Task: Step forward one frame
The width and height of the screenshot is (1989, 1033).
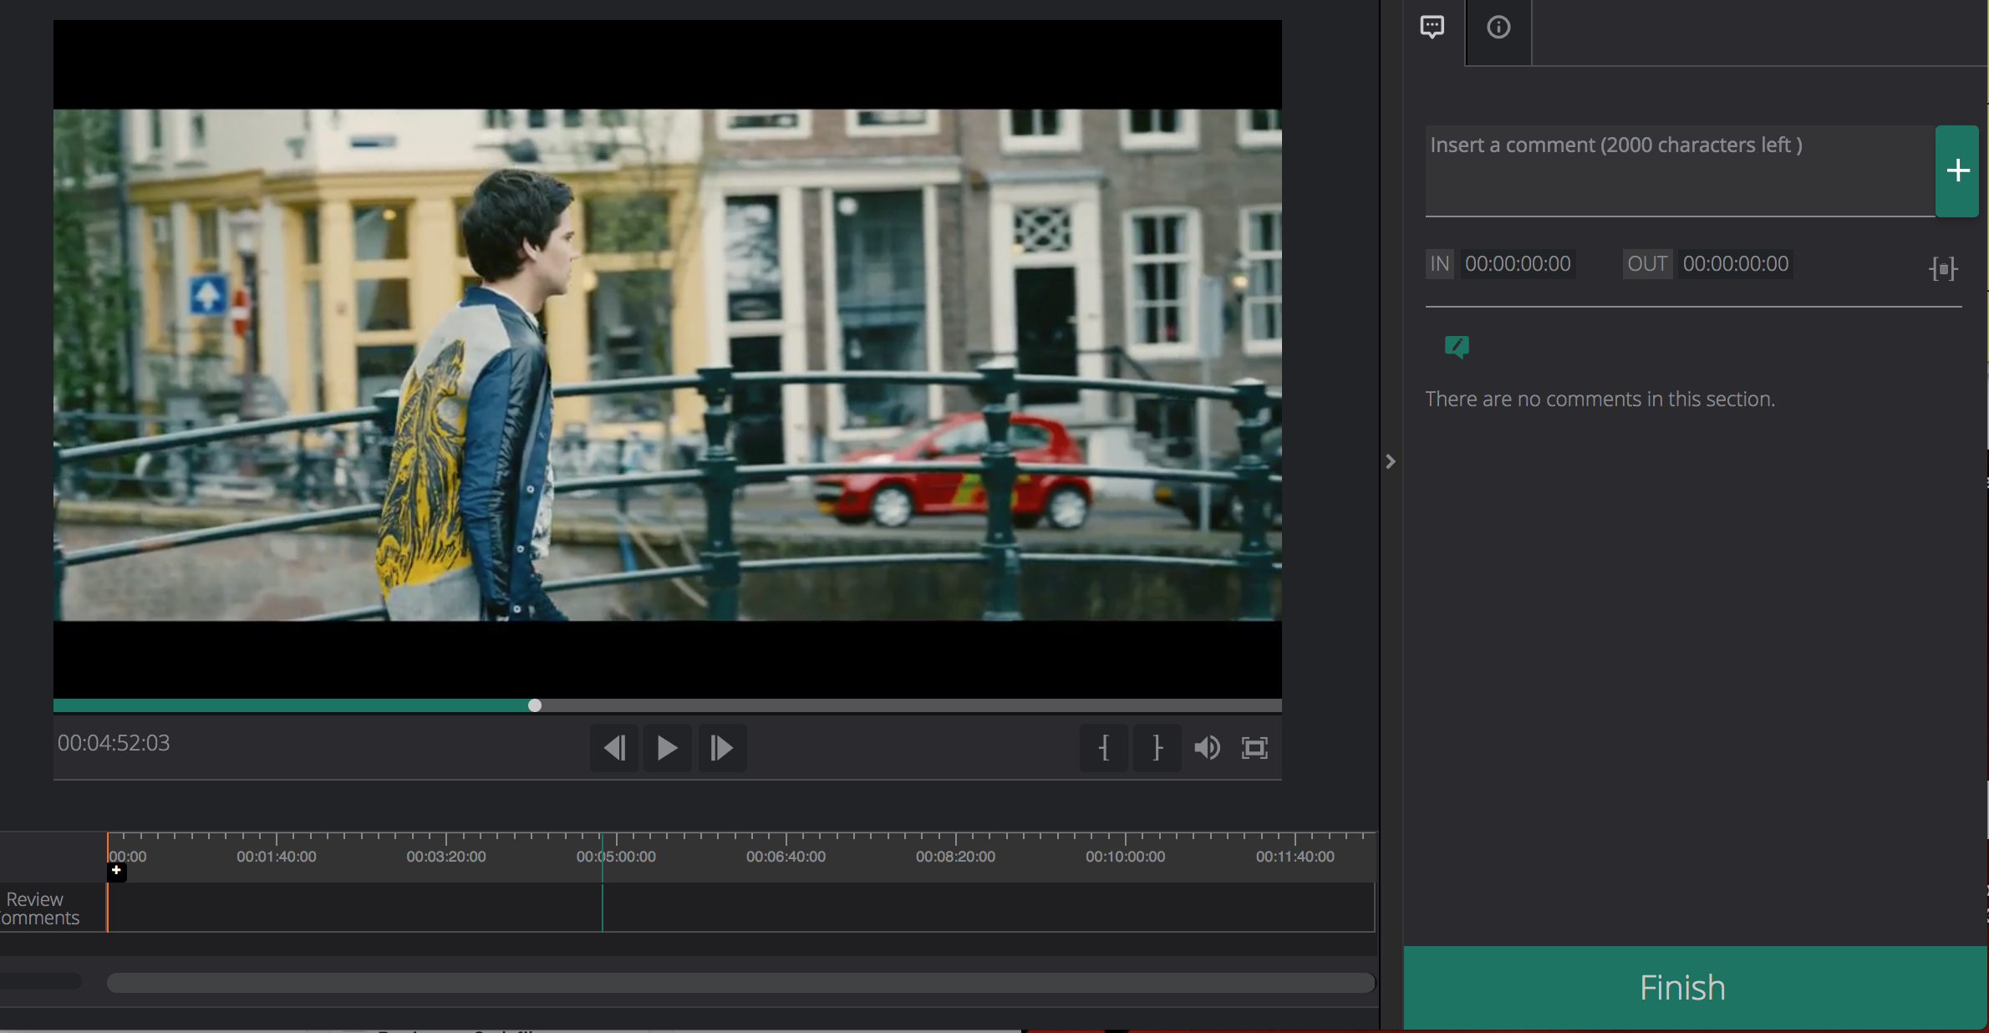Action: point(721,748)
